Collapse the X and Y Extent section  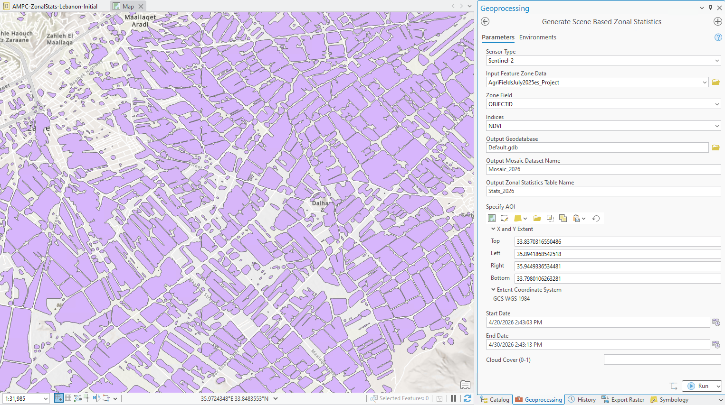(x=493, y=229)
